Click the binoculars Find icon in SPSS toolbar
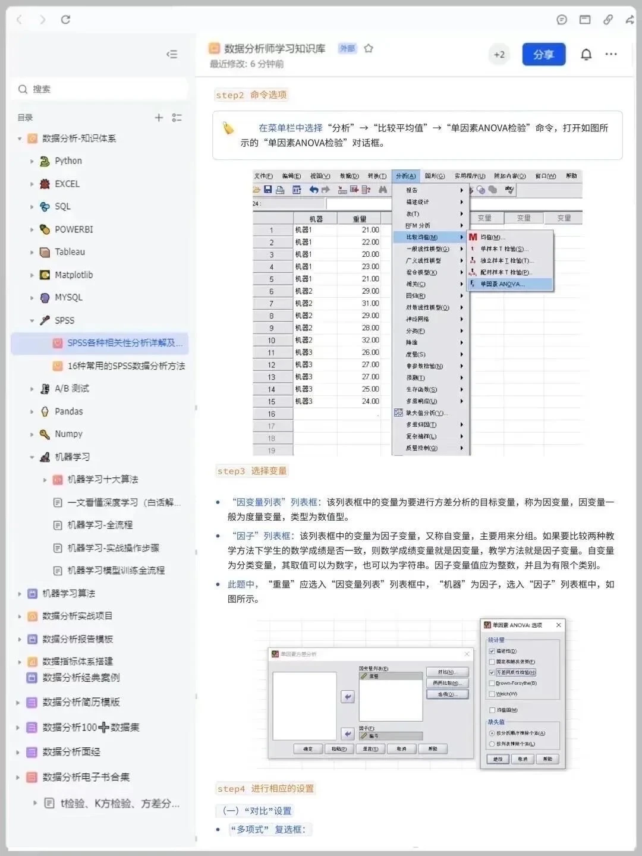Screen dimensions: 642x856 click(383, 189)
